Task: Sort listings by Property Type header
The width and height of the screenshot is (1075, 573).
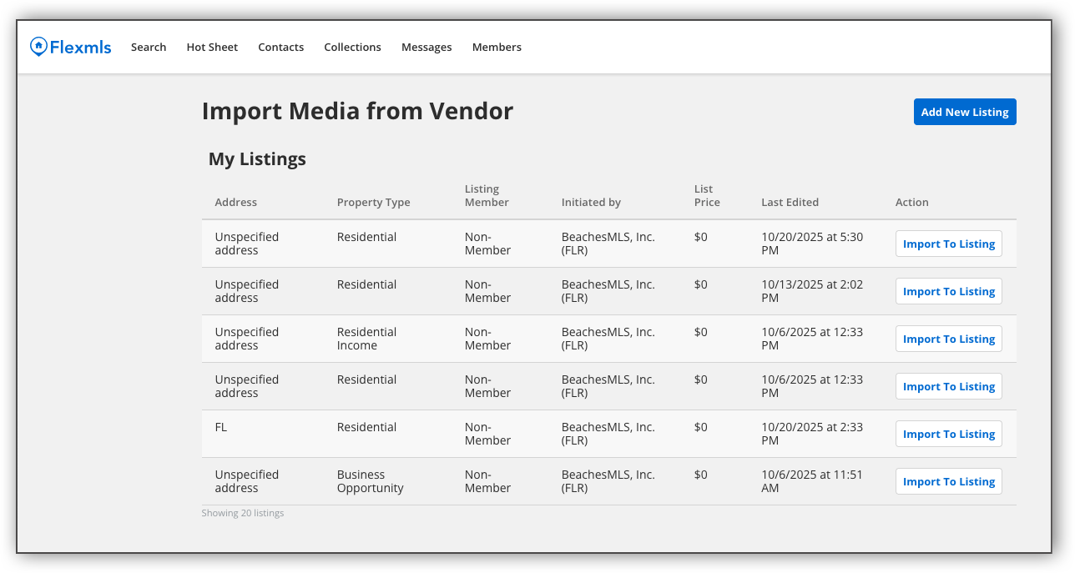Action: coord(373,202)
